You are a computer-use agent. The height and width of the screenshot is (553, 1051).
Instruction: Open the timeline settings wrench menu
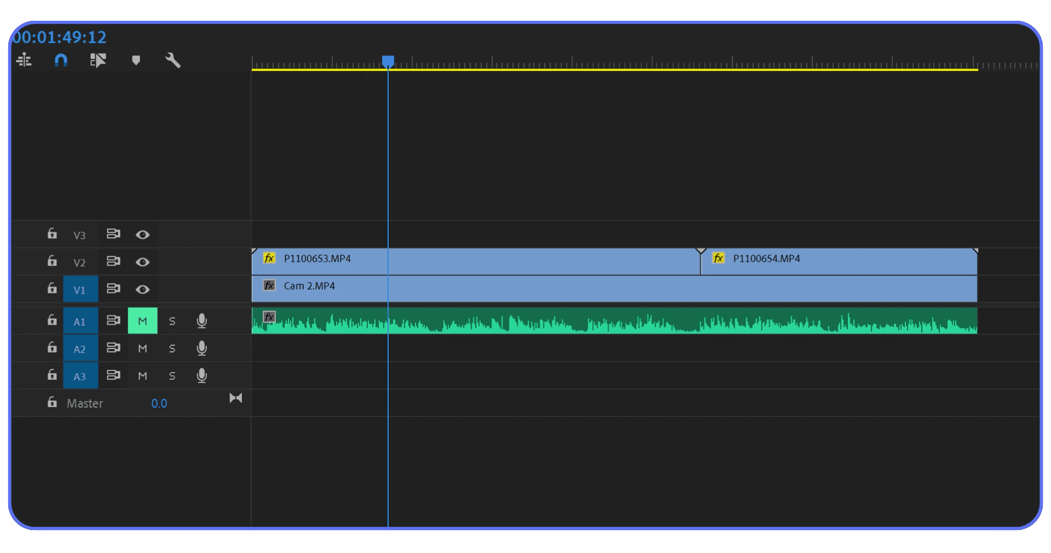173,60
